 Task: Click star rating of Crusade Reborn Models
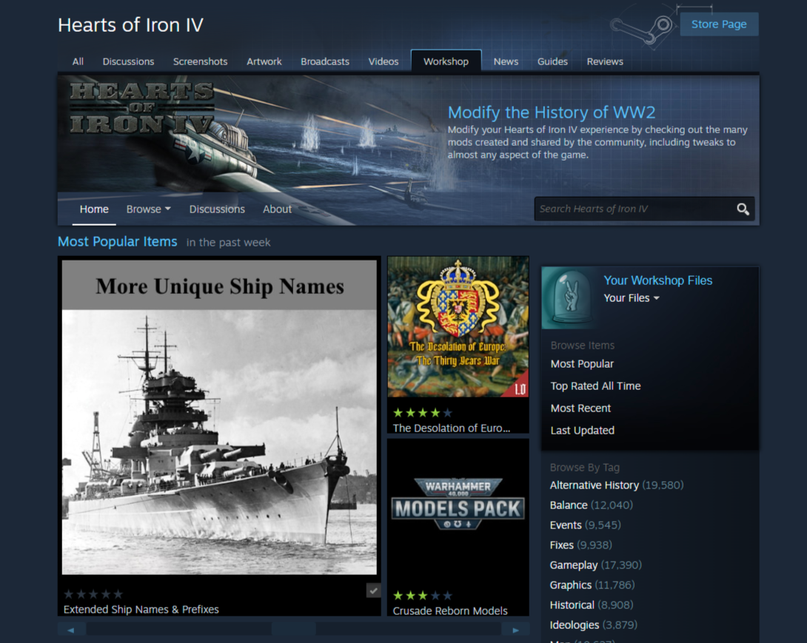(x=423, y=596)
